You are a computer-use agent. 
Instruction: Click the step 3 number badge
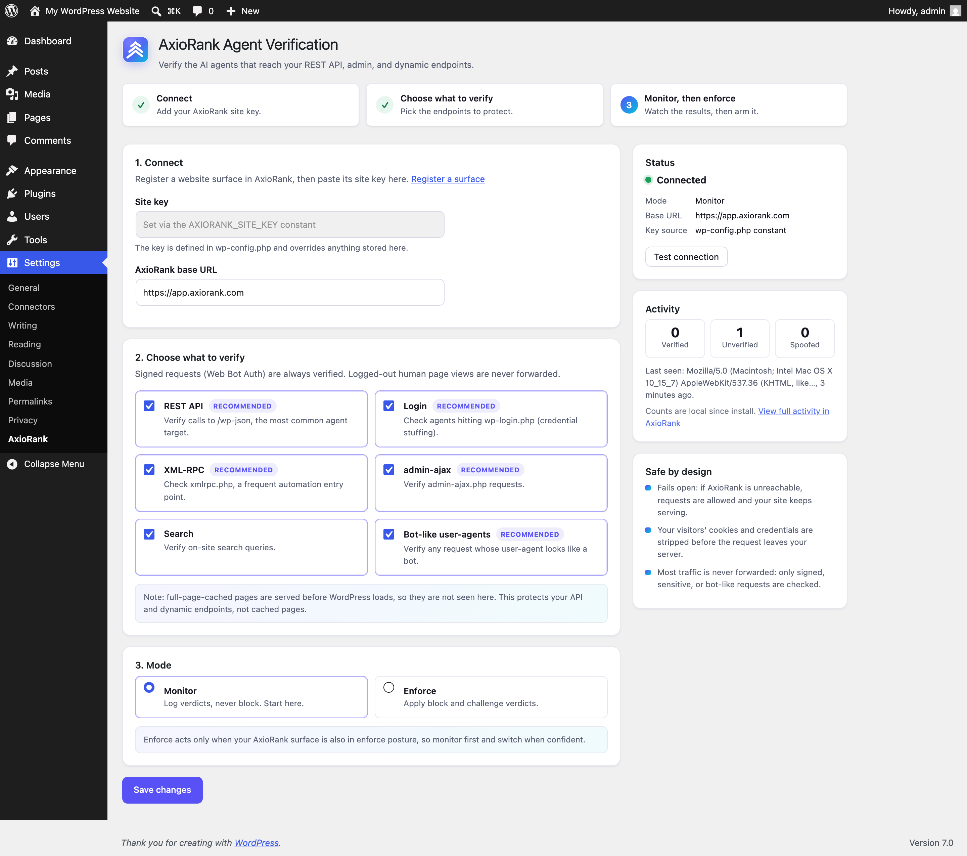[x=629, y=105]
